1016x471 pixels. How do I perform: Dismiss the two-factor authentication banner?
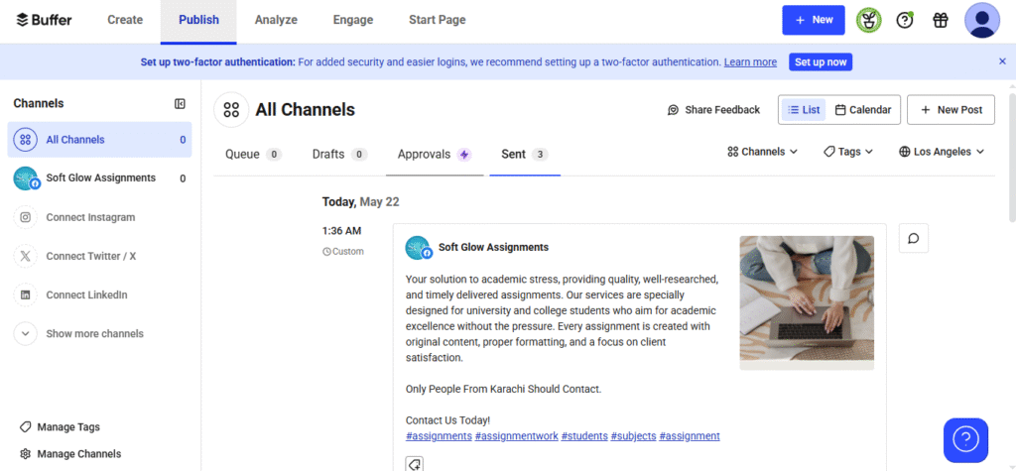[x=1002, y=61]
